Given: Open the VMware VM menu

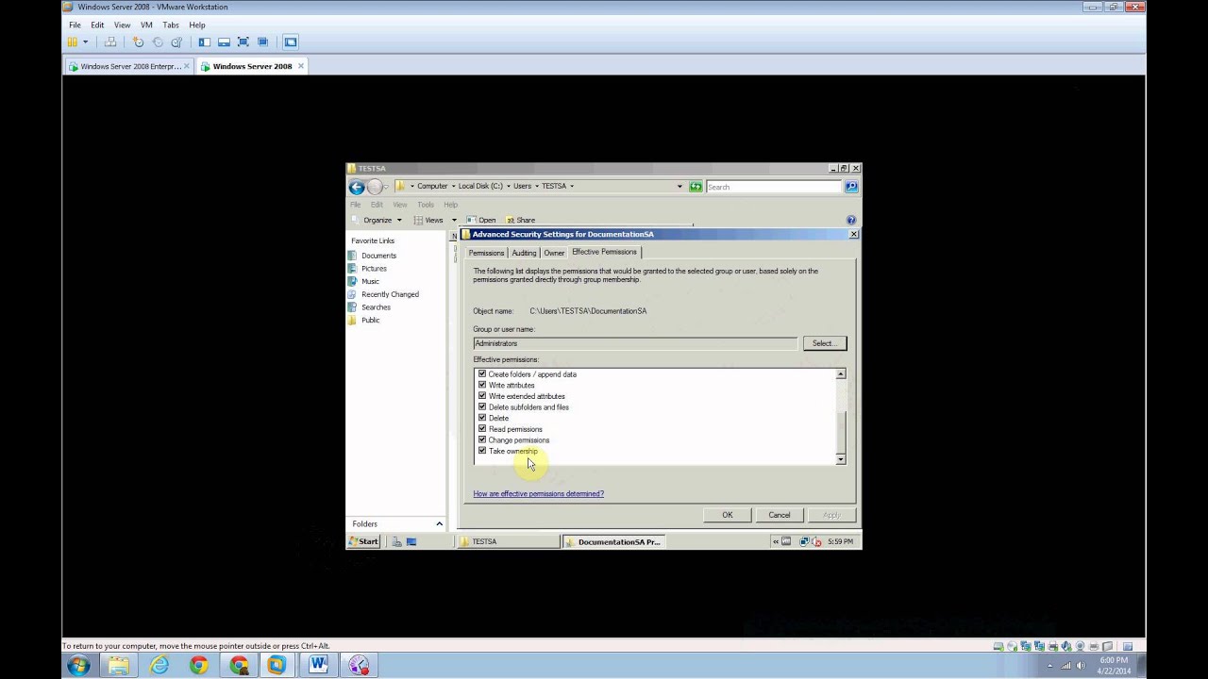Looking at the screenshot, I should pos(146,25).
